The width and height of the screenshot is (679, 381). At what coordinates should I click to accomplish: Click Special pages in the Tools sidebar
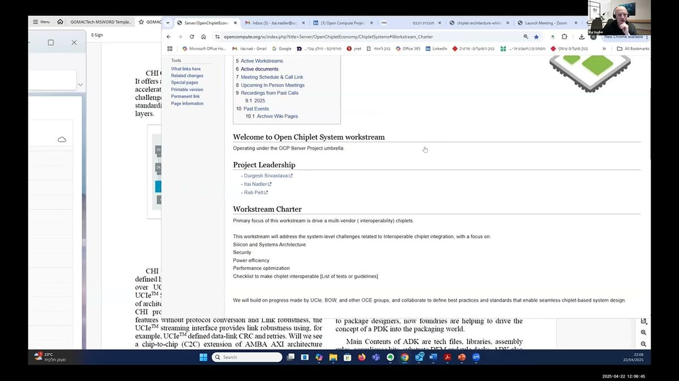[x=184, y=81]
